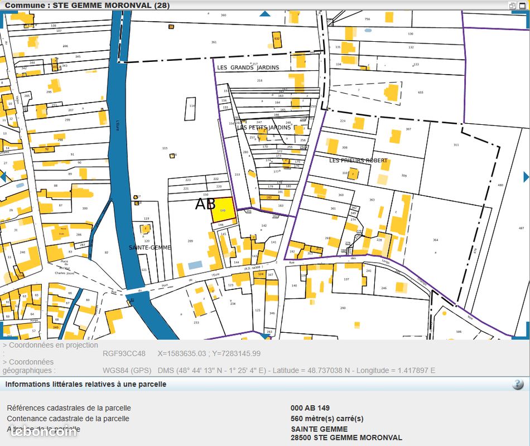Click the LES PETITS JARDINS label
This screenshot has width=530, height=446.
[x=264, y=127]
